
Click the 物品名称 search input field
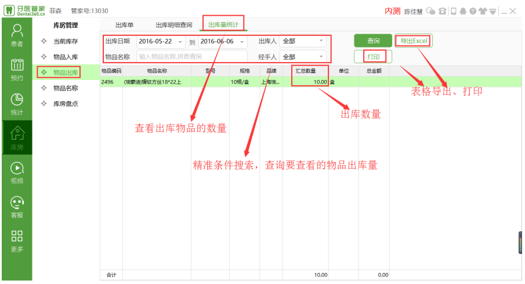[x=192, y=57]
